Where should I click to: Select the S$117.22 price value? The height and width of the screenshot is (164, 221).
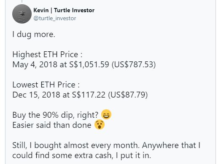coord(89,95)
